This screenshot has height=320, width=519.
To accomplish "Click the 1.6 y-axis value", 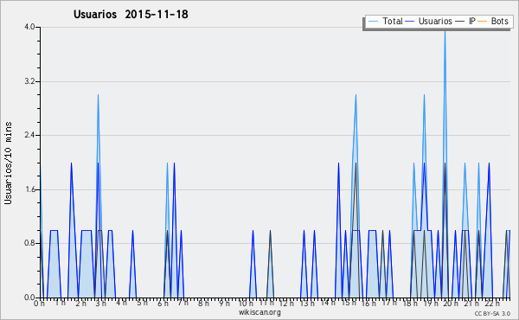I will tap(29, 189).
